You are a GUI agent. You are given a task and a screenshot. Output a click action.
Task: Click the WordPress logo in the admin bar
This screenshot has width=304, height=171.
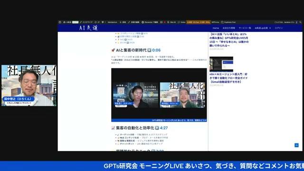click(60, 22)
